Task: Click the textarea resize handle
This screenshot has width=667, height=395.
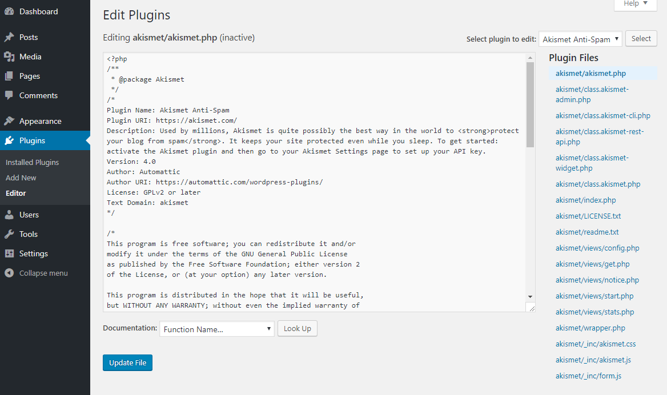Action: click(531, 308)
